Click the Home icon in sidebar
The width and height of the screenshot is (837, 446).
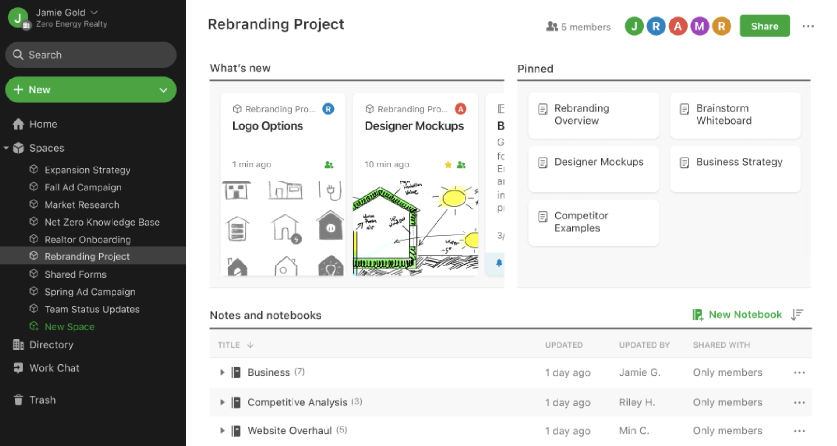tap(19, 124)
